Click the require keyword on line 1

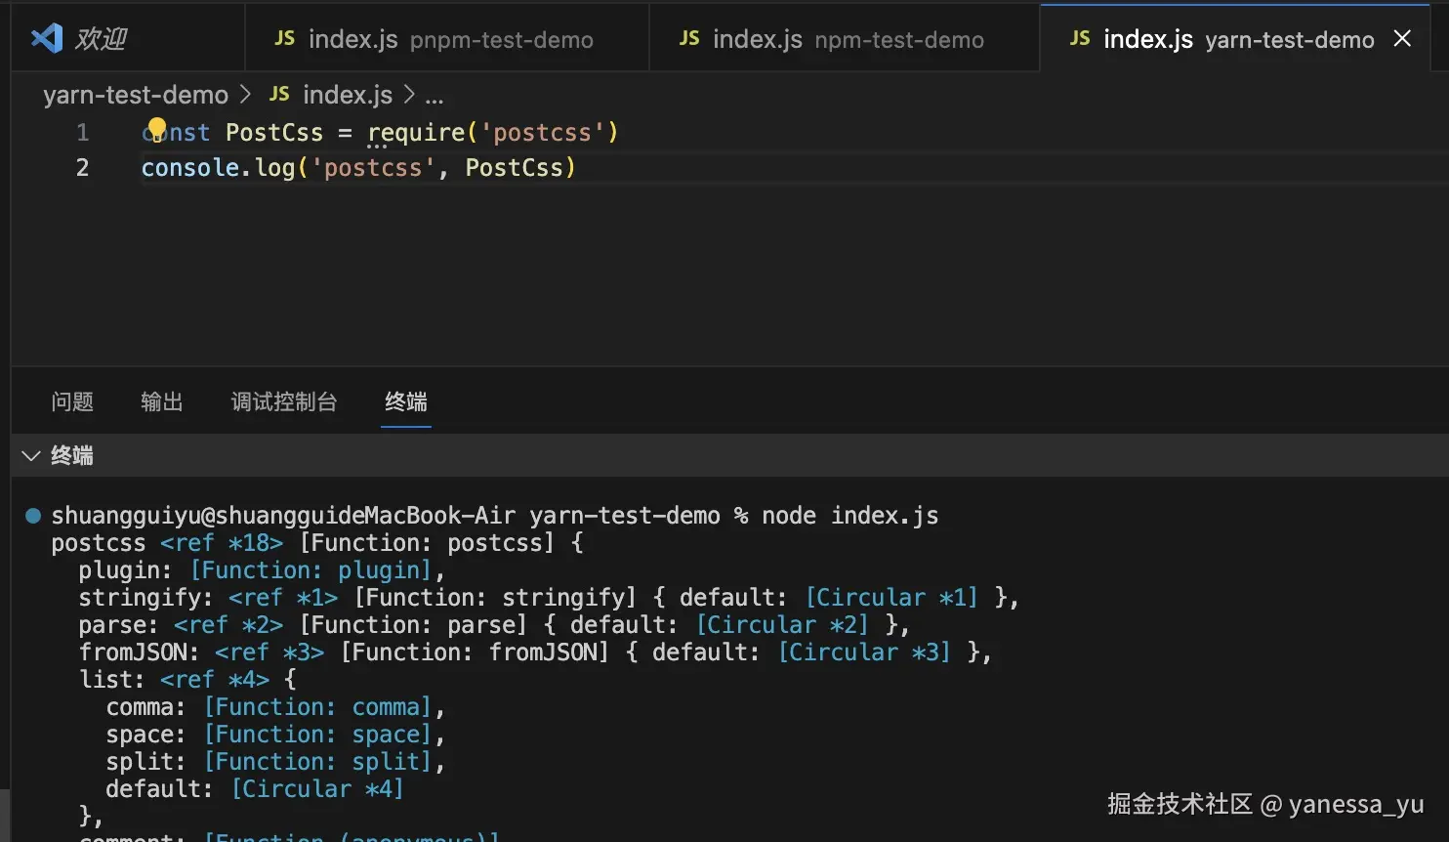point(417,132)
